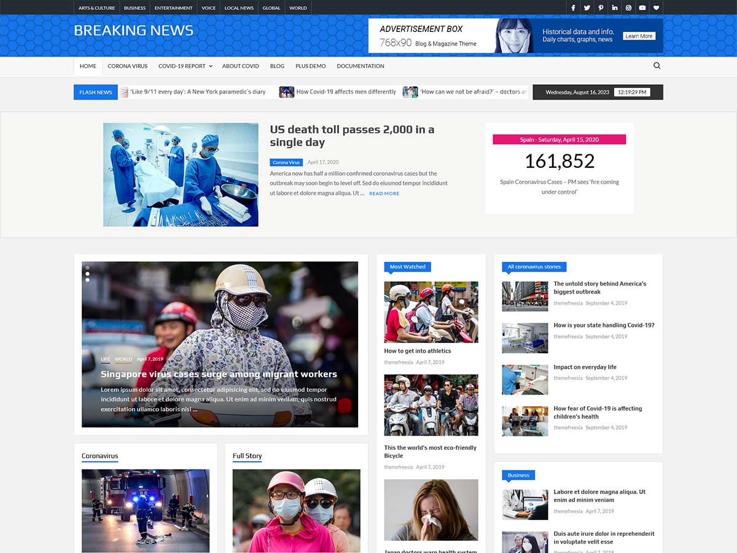Click the Twitter bird icon

tap(587, 8)
